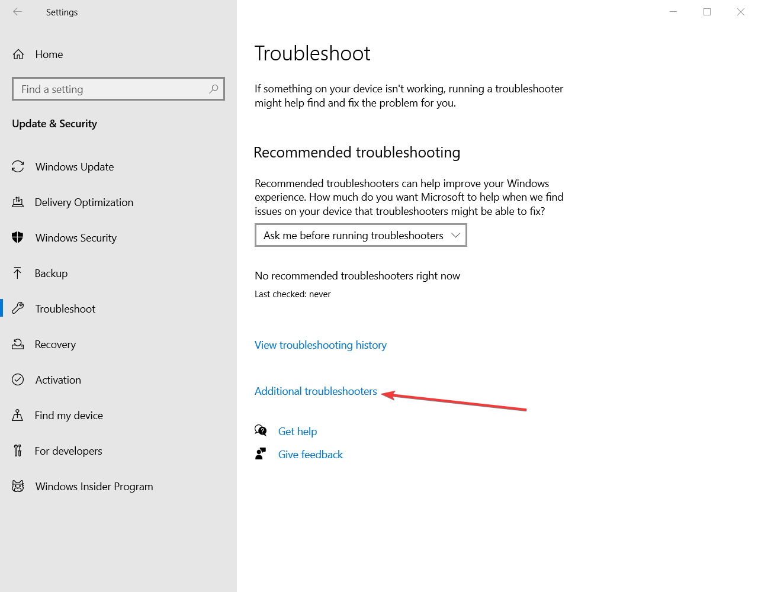Viewport: 758px width, 592px height.
Task: Click the Windows Security shield icon
Action: (x=18, y=238)
